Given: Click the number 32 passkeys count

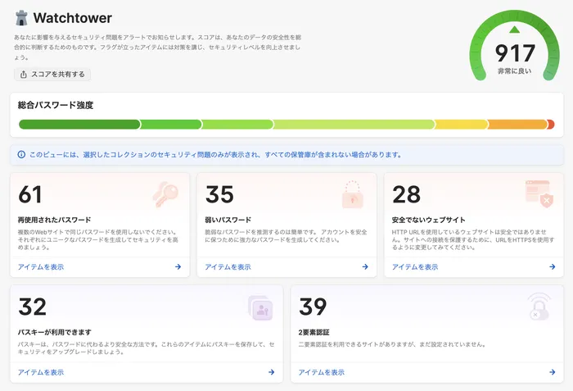Looking at the screenshot, I should pos(33,307).
